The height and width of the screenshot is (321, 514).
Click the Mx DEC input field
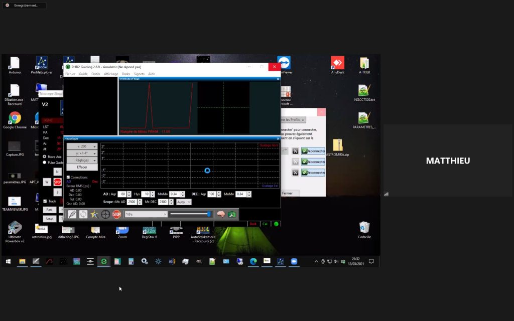coord(163,202)
